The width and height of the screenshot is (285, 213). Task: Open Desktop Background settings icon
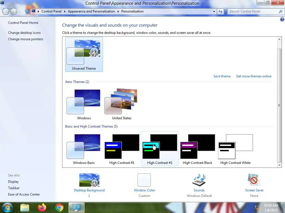[89, 180]
